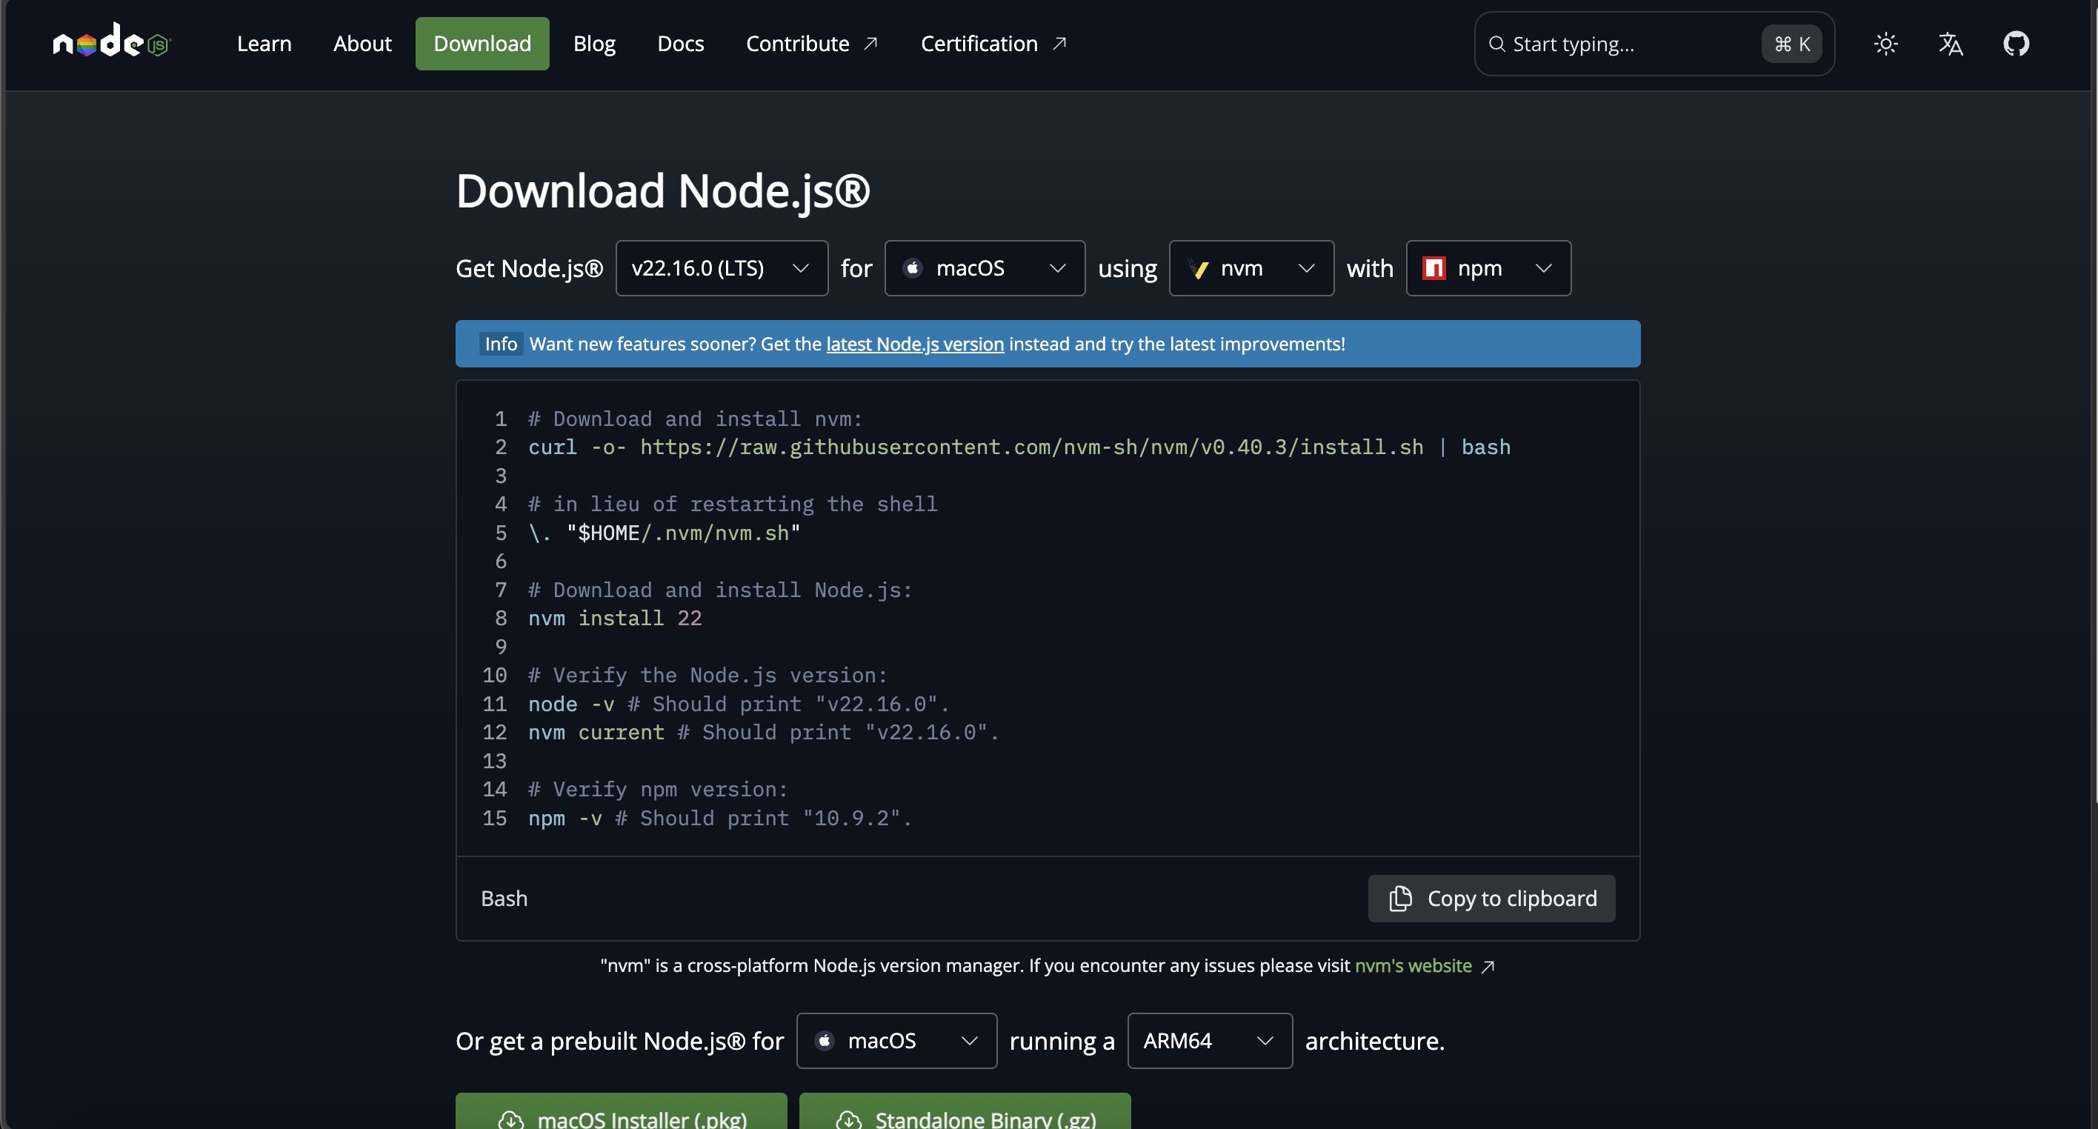Click the '# Download and install nvm:' comment
The width and height of the screenshot is (2098, 1129).
tap(695, 419)
